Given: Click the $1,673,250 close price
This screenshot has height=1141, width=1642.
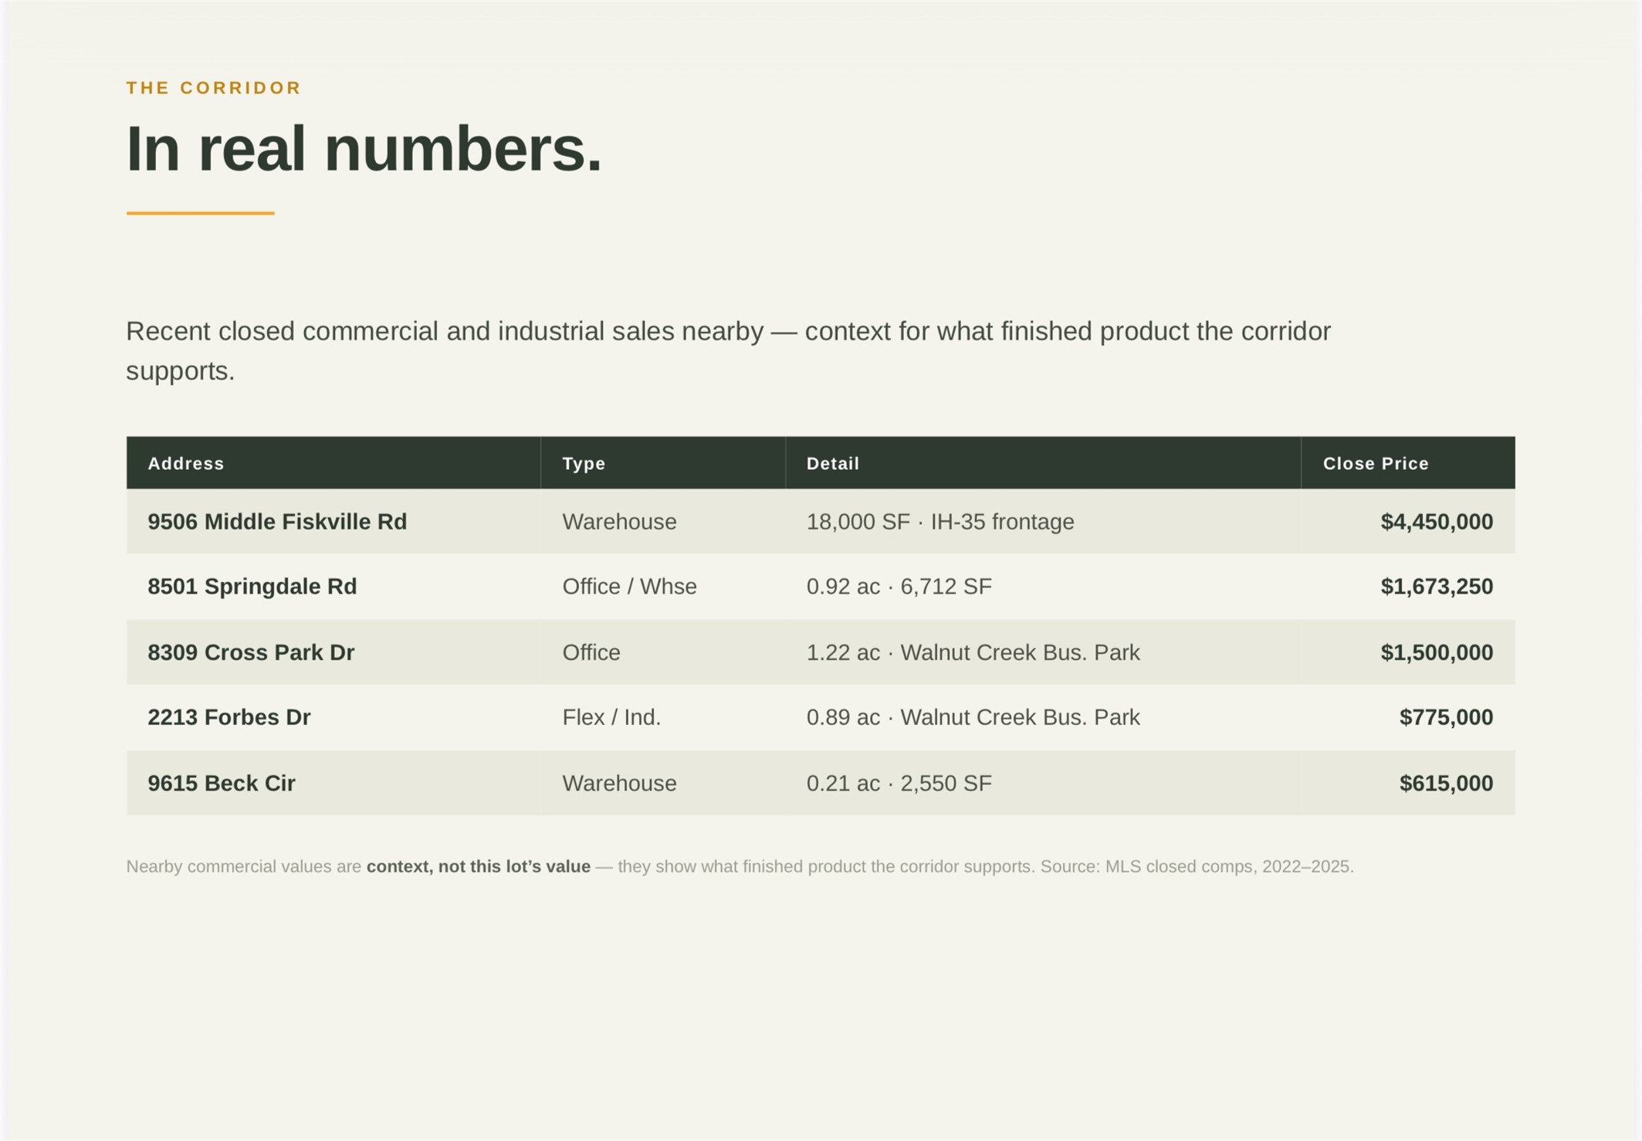Looking at the screenshot, I should click(x=1437, y=587).
